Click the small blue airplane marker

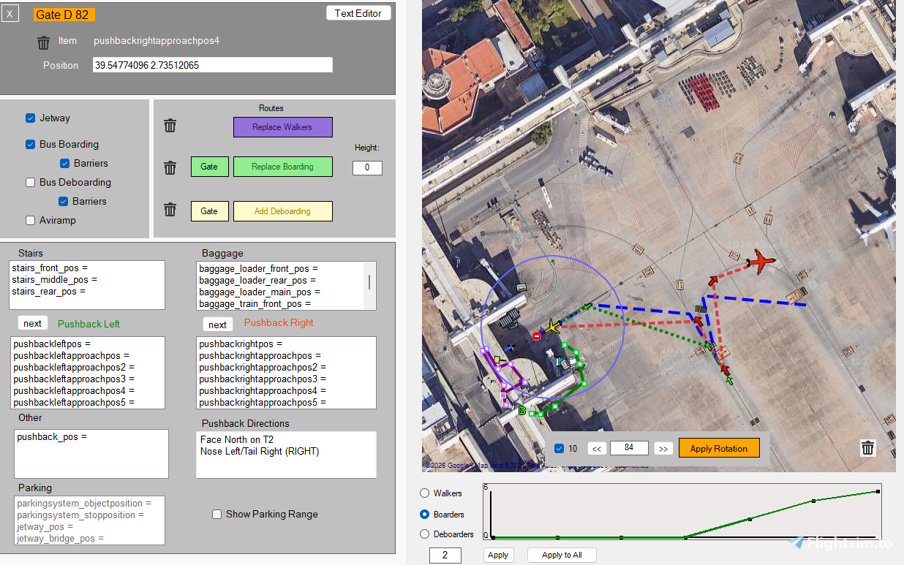[510, 349]
